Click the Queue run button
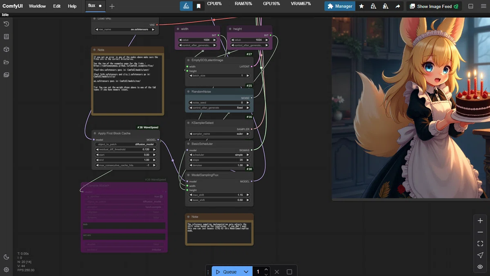 click(x=227, y=272)
